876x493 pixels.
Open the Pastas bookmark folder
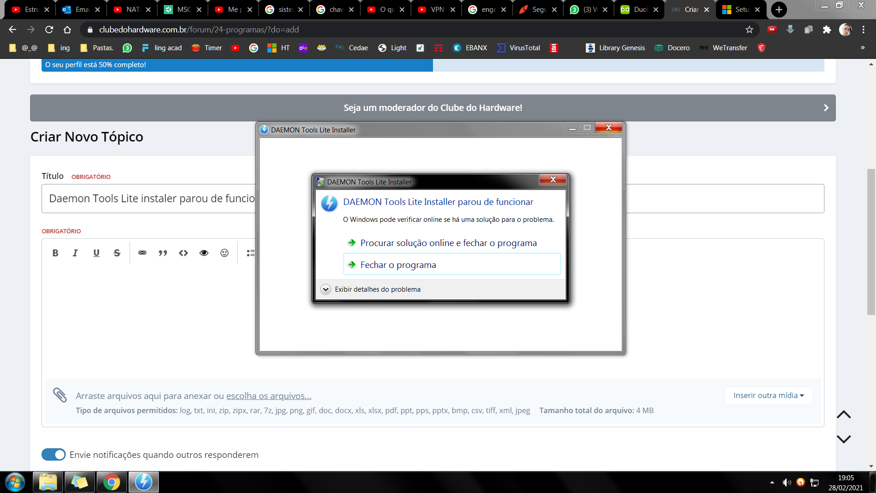tap(97, 48)
